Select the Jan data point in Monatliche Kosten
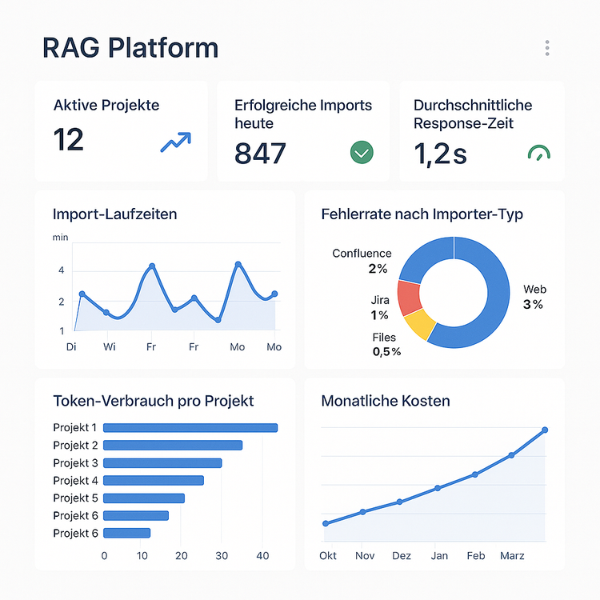600x600 pixels. tap(438, 488)
